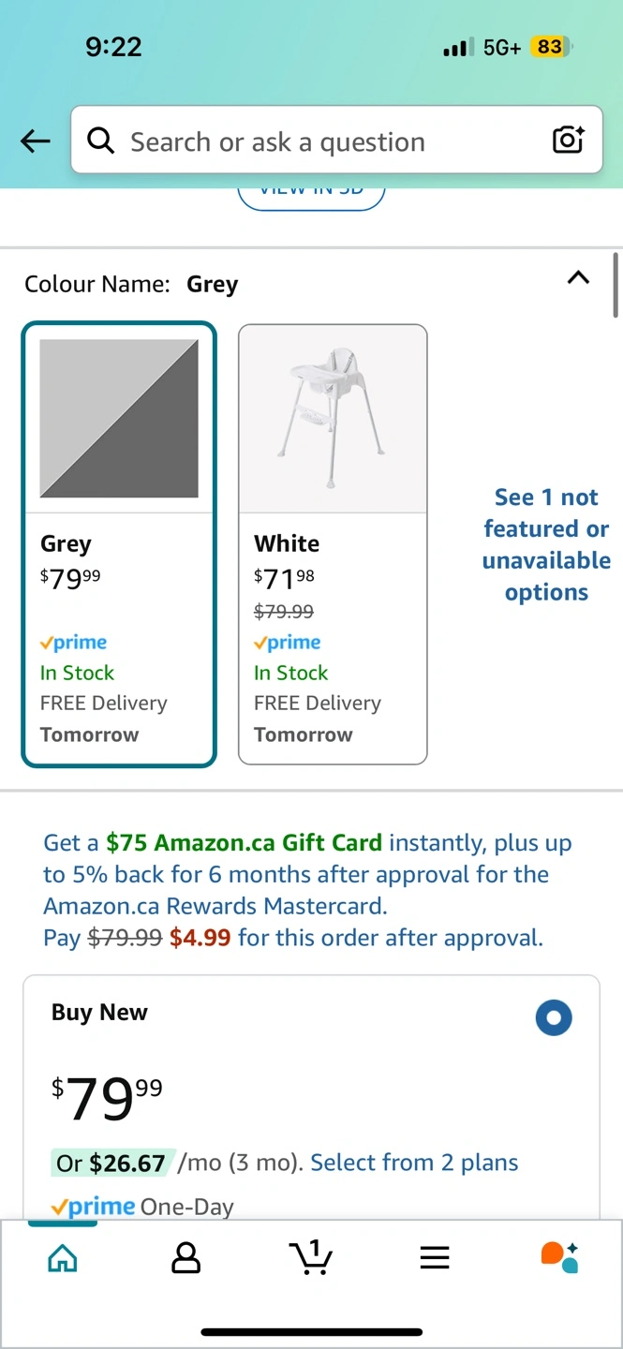
Task: Collapse the Colour Name section chevron
Action: pos(579,277)
